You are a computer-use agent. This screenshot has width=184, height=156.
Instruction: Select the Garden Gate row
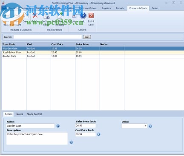point(93,56)
